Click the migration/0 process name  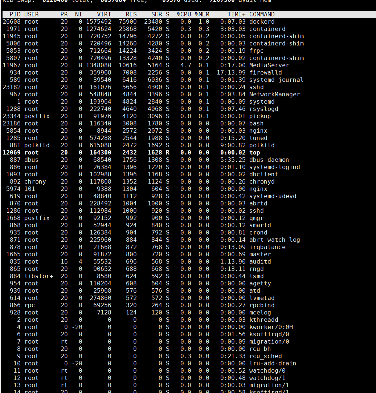[269, 342]
